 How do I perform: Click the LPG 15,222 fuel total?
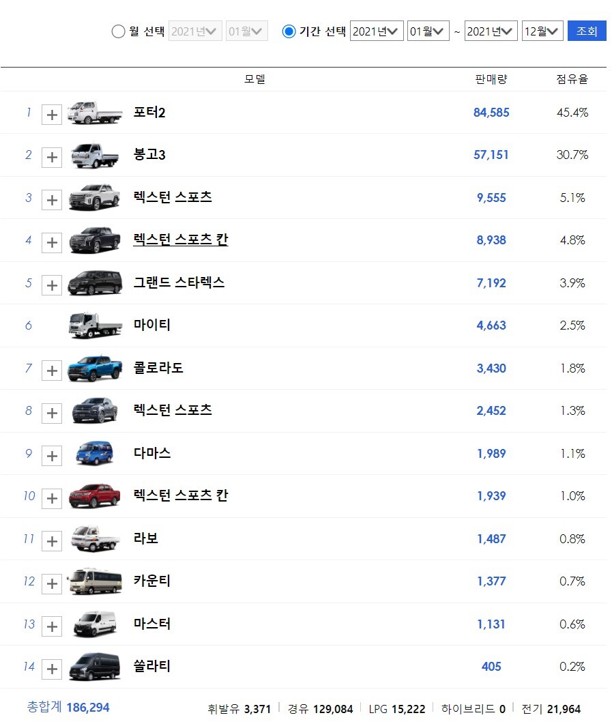tap(397, 709)
